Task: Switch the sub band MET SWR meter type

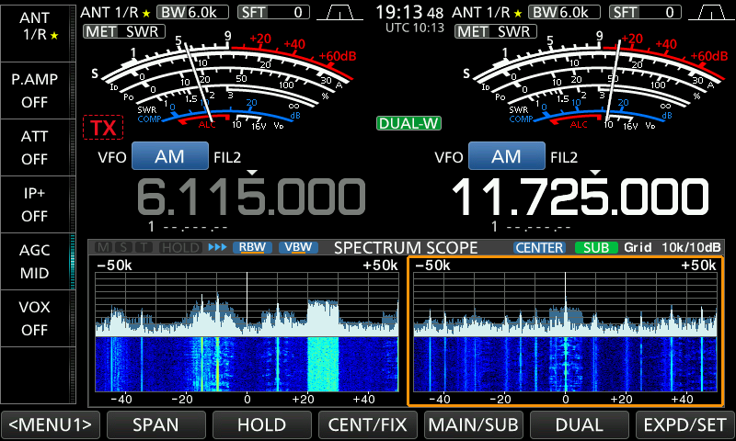Action: [496, 31]
